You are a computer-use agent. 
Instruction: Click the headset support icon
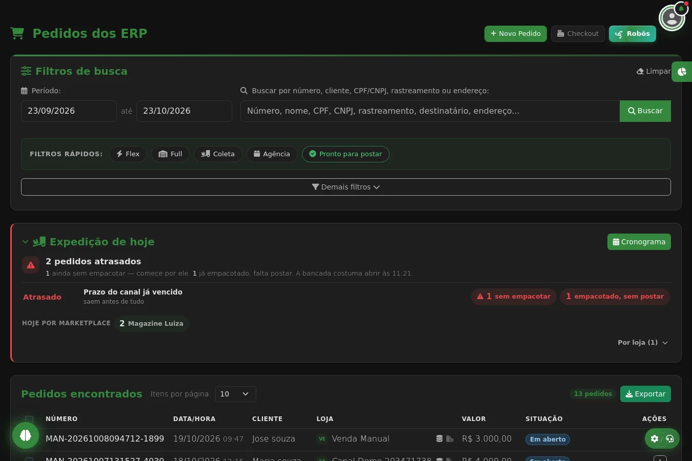coord(670,438)
